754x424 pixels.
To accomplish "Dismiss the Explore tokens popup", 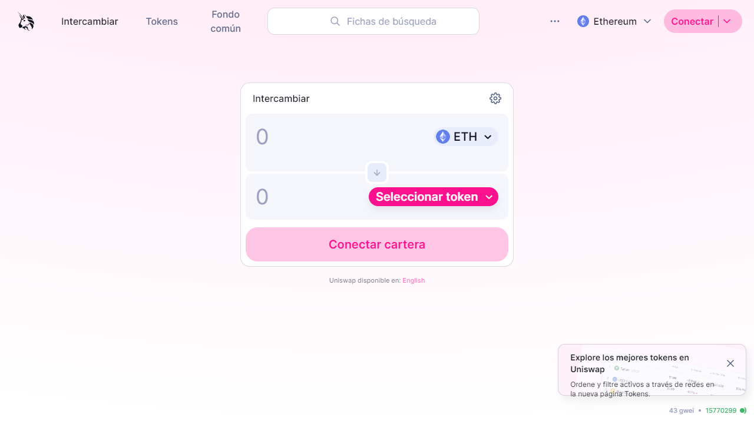I will pos(730,363).
